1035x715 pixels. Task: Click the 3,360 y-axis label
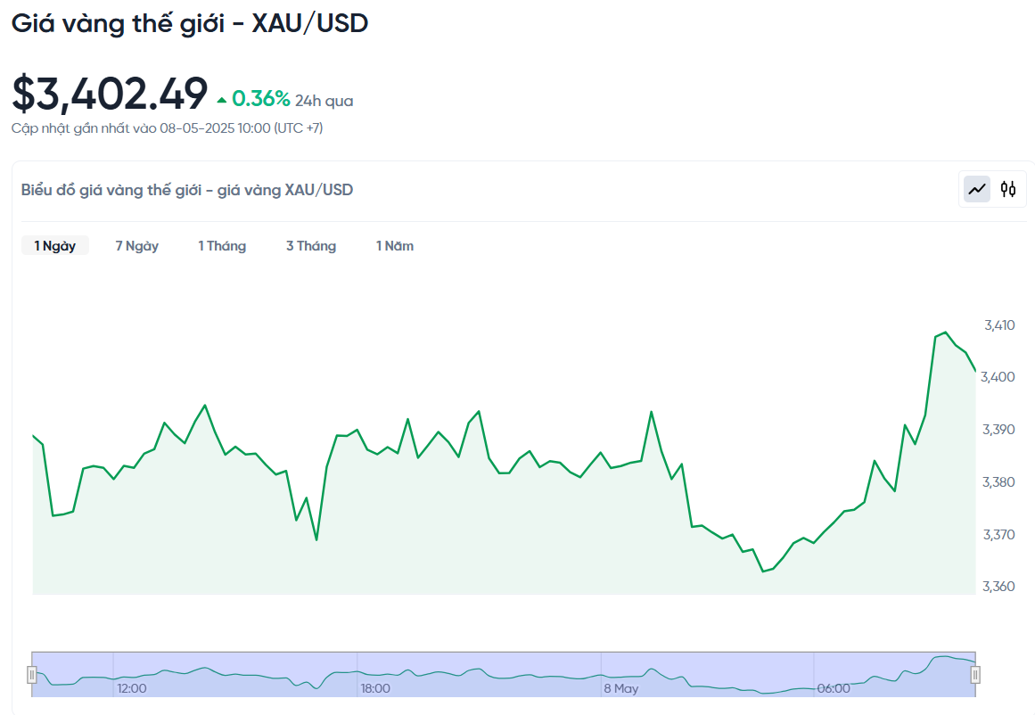point(998,587)
